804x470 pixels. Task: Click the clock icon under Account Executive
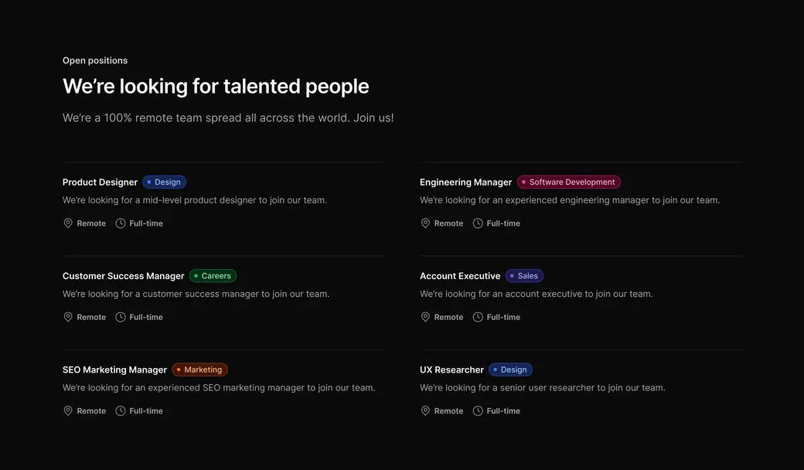478,317
